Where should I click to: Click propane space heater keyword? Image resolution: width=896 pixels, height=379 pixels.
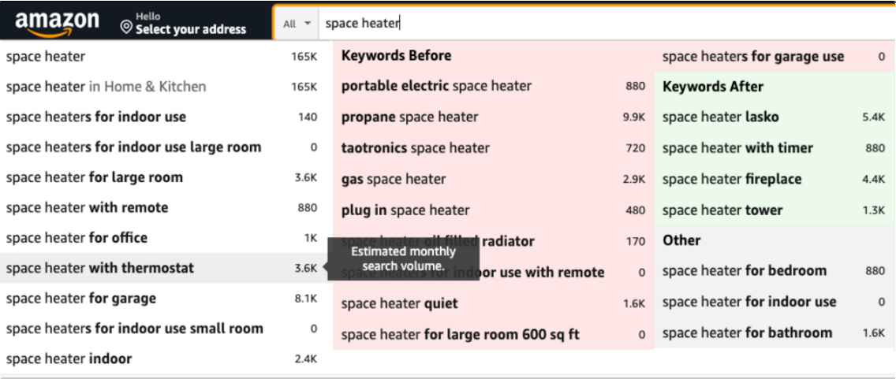[x=409, y=117]
